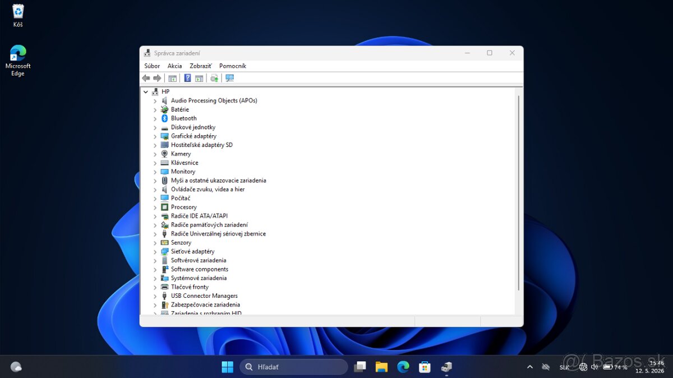Open Task View from the taskbar

pyautogui.click(x=360, y=367)
